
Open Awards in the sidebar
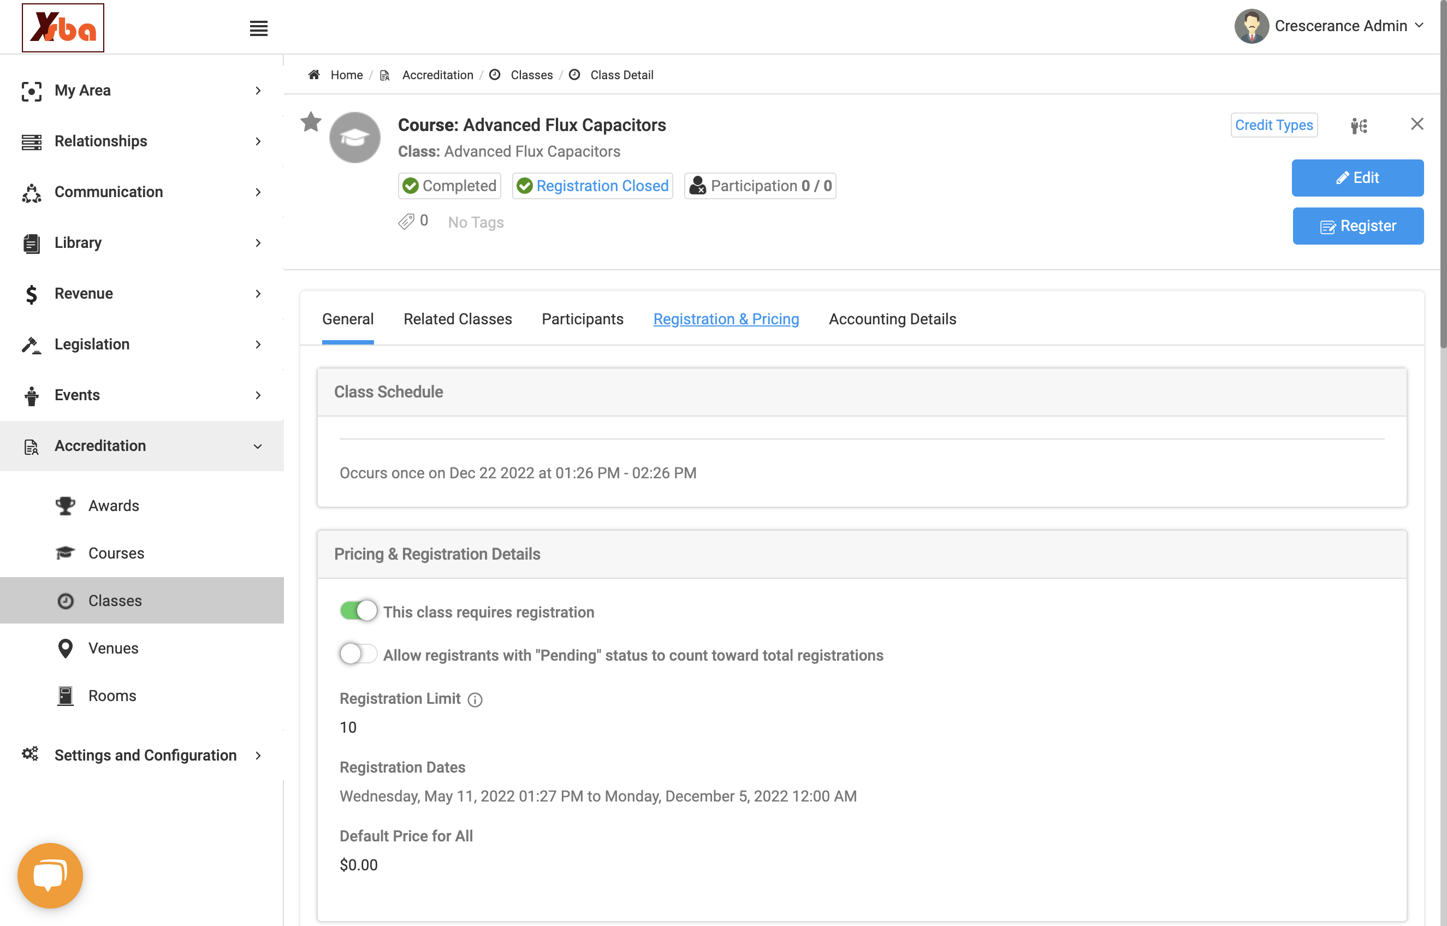[x=142, y=506]
